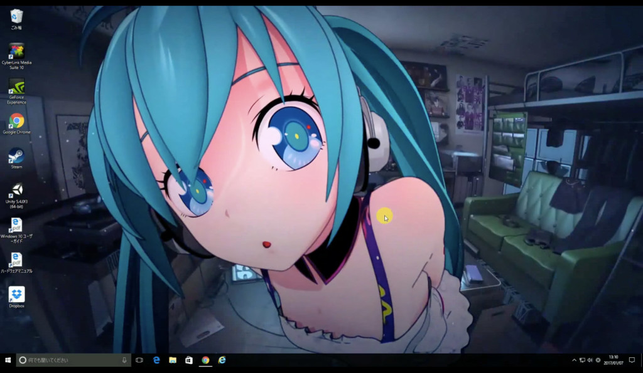The height and width of the screenshot is (373, 643).
Task: Select the Dropbox desktop shortcut
Action: click(x=16, y=297)
